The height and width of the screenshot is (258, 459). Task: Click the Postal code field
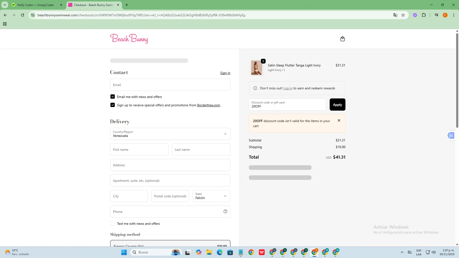pos(170,196)
